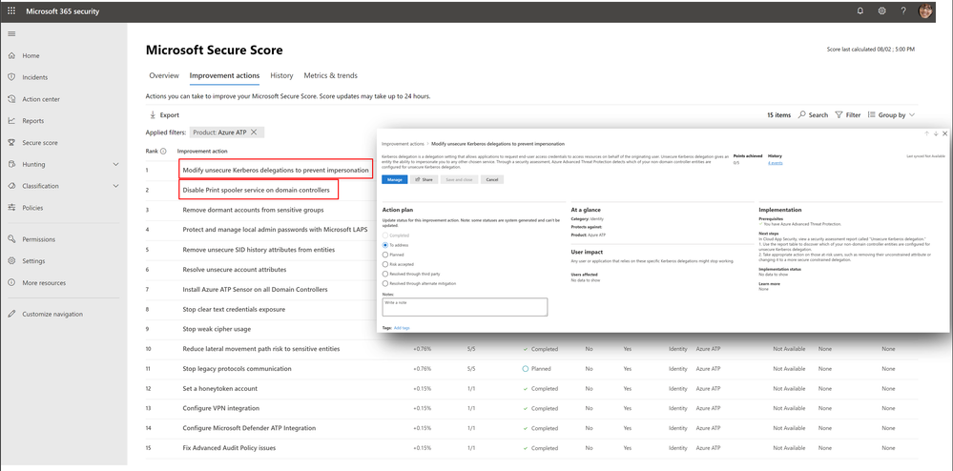Open Policies in sidebar
Viewport: 953px width, 471px height.
coord(32,208)
